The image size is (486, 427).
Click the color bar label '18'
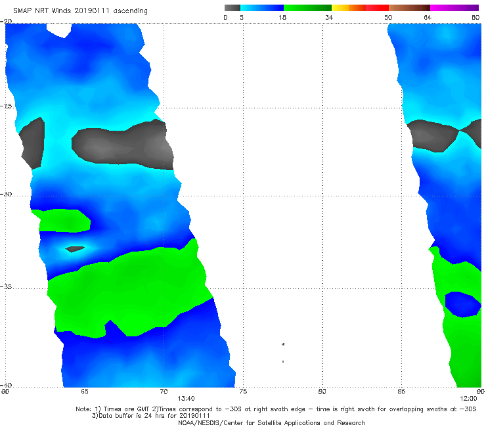(282, 17)
